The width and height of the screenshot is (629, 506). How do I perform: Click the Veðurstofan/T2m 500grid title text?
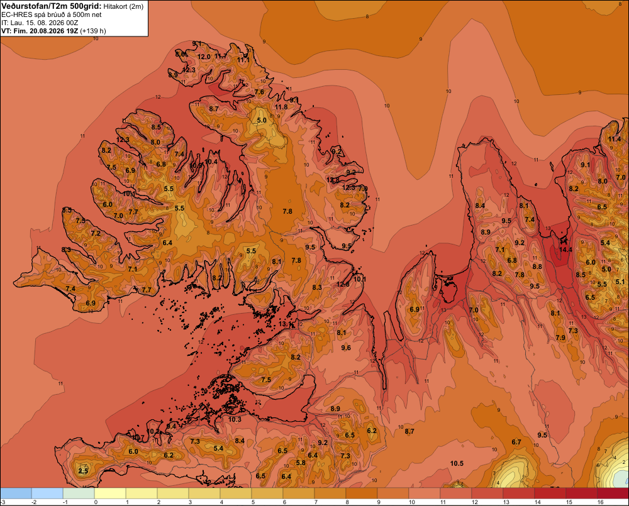click(x=52, y=6)
